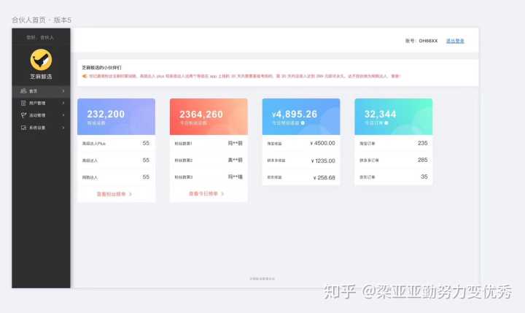Click the 232,200 blue stat card
This screenshot has height=313, width=525.
116,117
